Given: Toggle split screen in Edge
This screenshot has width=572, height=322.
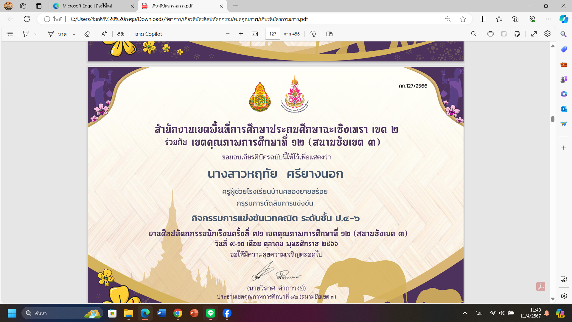Looking at the screenshot, I should pos(482,19).
